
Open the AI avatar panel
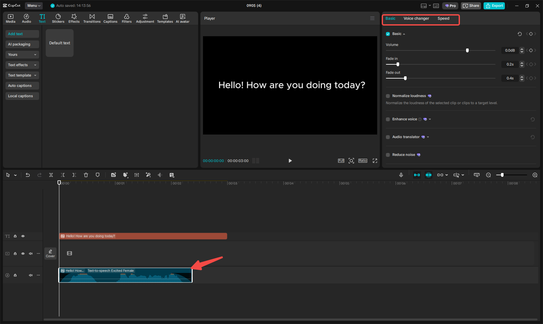pos(183,18)
